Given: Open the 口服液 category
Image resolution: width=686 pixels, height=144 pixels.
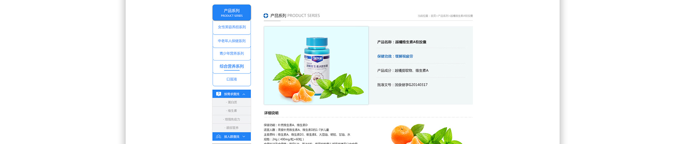Looking at the screenshot, I should pyautogui.click(x=232, y=79).
